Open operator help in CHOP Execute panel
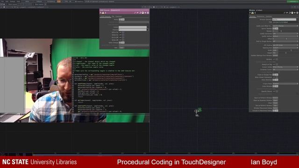This screenshot has height=168, width=299. pos(100,13)
